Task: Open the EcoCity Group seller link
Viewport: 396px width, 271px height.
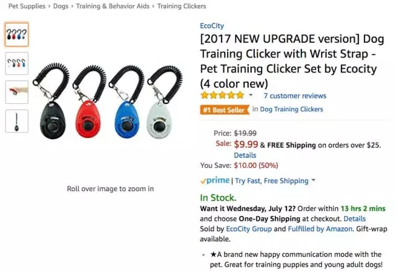Action: 249,229
